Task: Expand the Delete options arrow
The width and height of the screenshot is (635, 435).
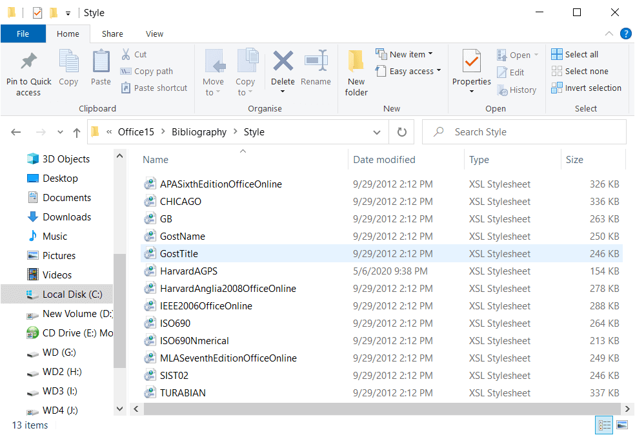Action: 283,92
